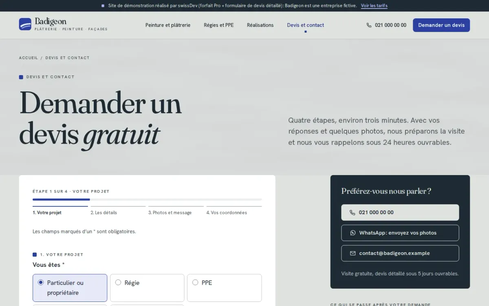Go to Réalisations page
This screenshot has width=489, height=306.
pyautogui.click(x=260, y=25)
